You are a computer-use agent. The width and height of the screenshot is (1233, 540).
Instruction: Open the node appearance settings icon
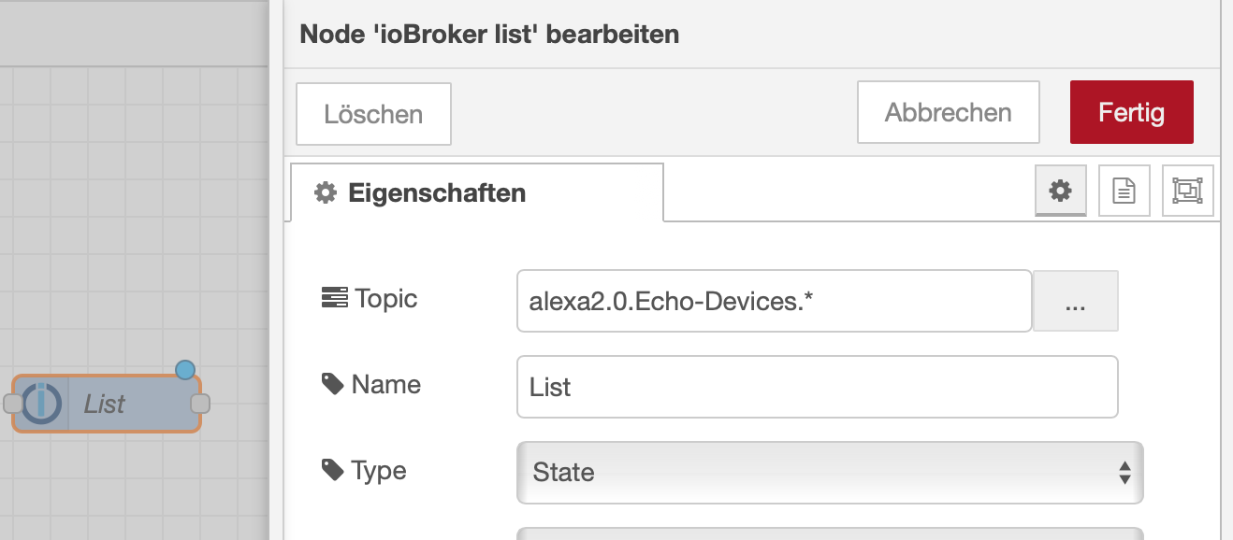click(1187, 192)
